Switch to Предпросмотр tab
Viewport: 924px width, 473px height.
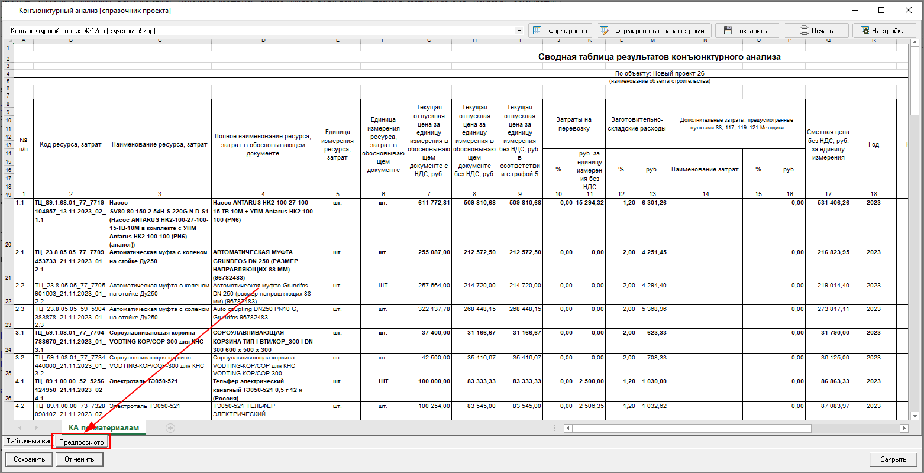pyautogui.click(x=82, y=442)
